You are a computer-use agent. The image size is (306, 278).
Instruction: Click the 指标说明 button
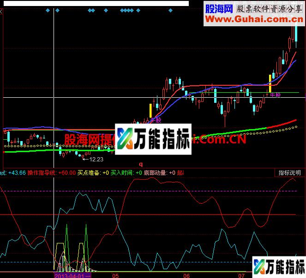pyautogui.click(x=289, y=173)
